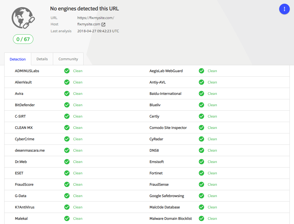Click the globe and chain URL icon
The image size is (294, 224).
pyautogui.click(x=23, y=18)
